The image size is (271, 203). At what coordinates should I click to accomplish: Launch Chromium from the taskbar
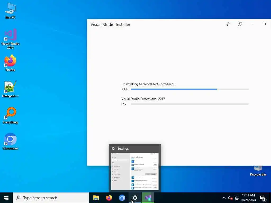tap(122, 198)
